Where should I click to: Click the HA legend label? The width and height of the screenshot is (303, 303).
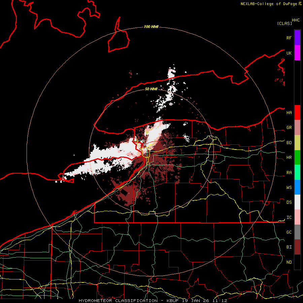(x=289, y=113)
